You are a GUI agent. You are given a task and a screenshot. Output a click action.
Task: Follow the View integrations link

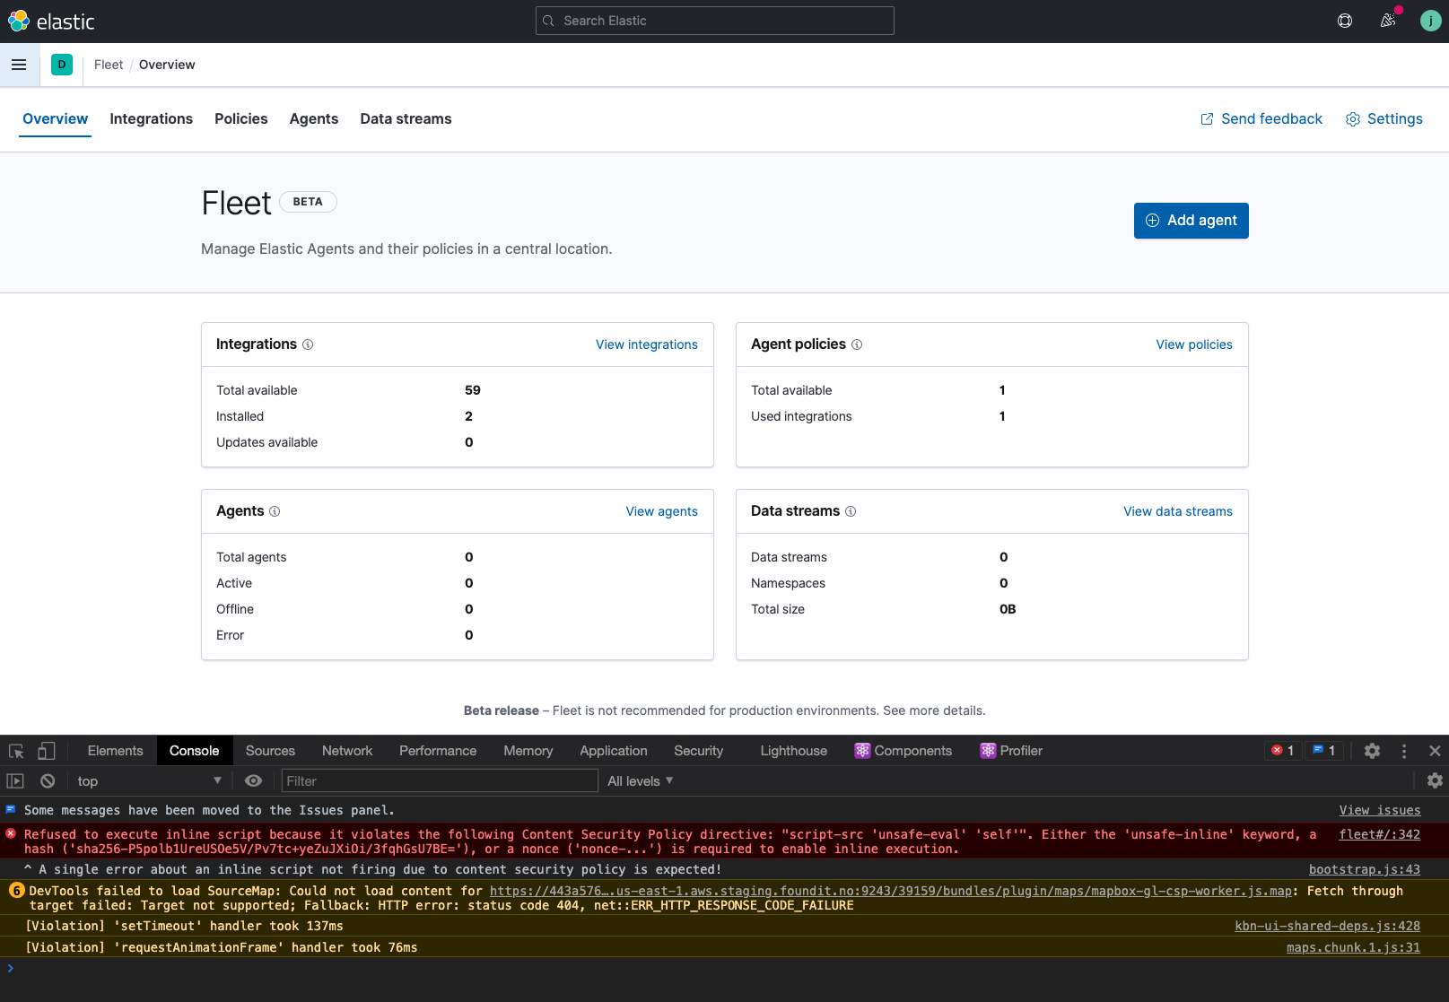[x=646, y=344]
